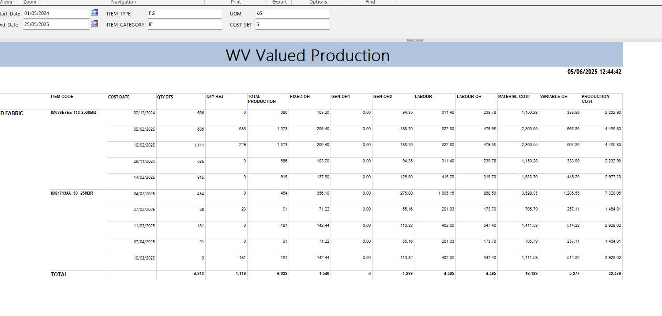
Task: Click production cost value 2,977.20
Action: 613,177
